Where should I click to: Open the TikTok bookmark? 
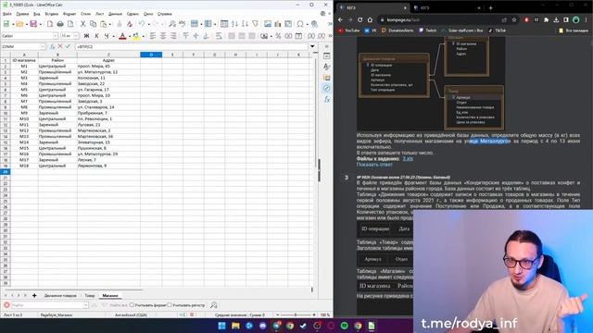coord(497,31)
